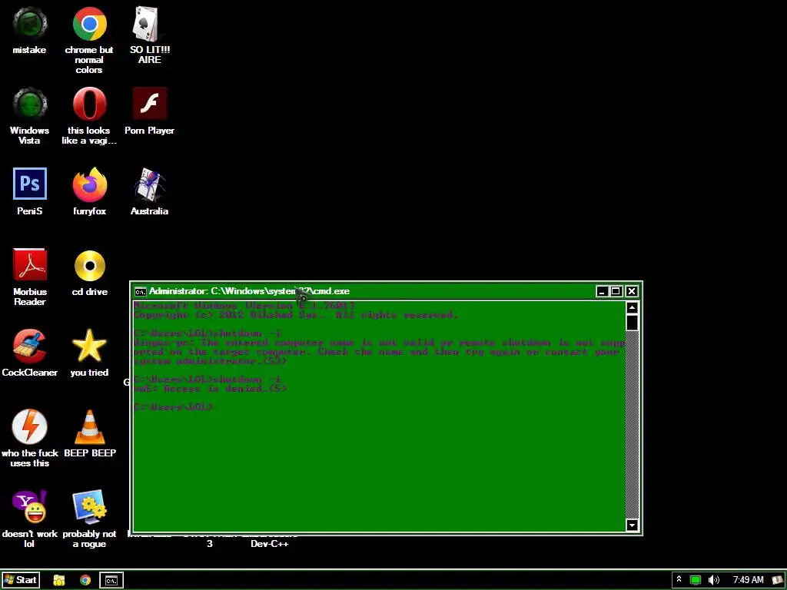Select the 'you tried' gold star icon
Viewport: 787px width, 590px height.
(89, 346)
